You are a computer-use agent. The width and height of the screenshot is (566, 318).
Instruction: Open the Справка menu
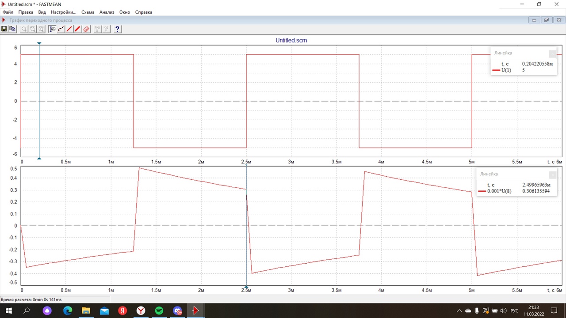click(x=143, y=12)
